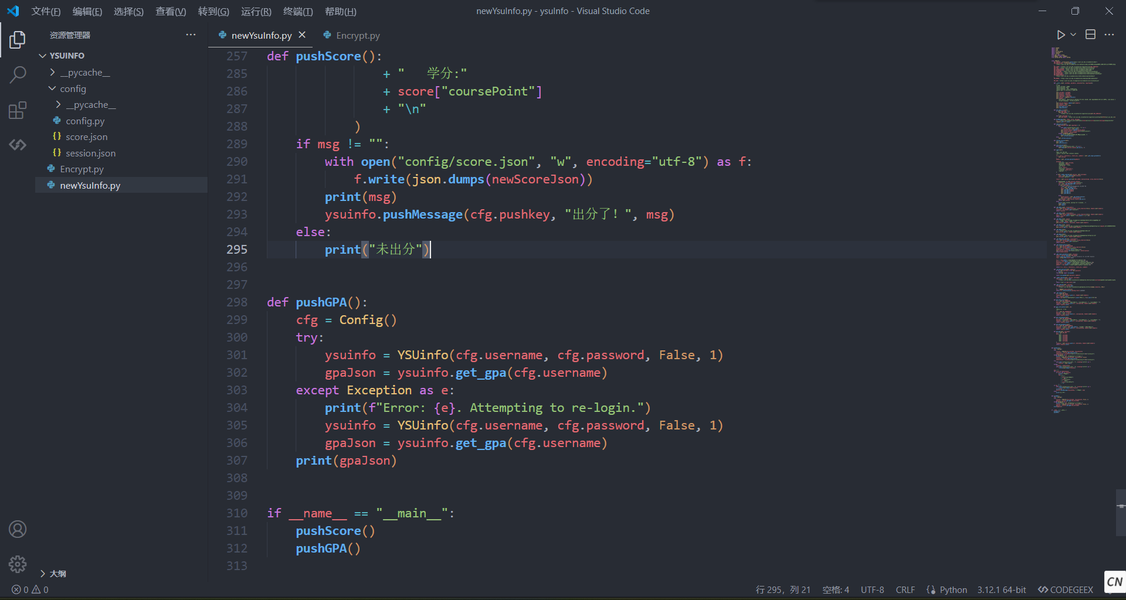Place cursor on def pushGPA line
Viewport: 1126px width, 600px height.
tap(317, 302)
